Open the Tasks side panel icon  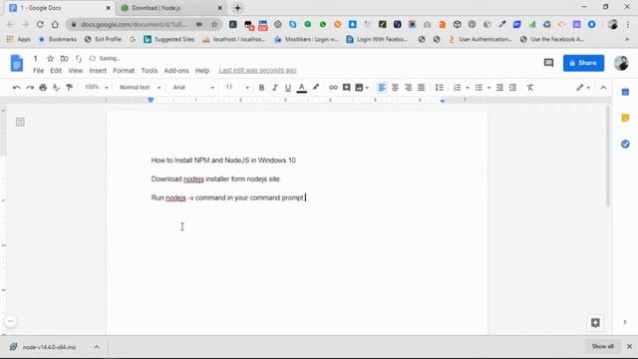coord(625,144)
